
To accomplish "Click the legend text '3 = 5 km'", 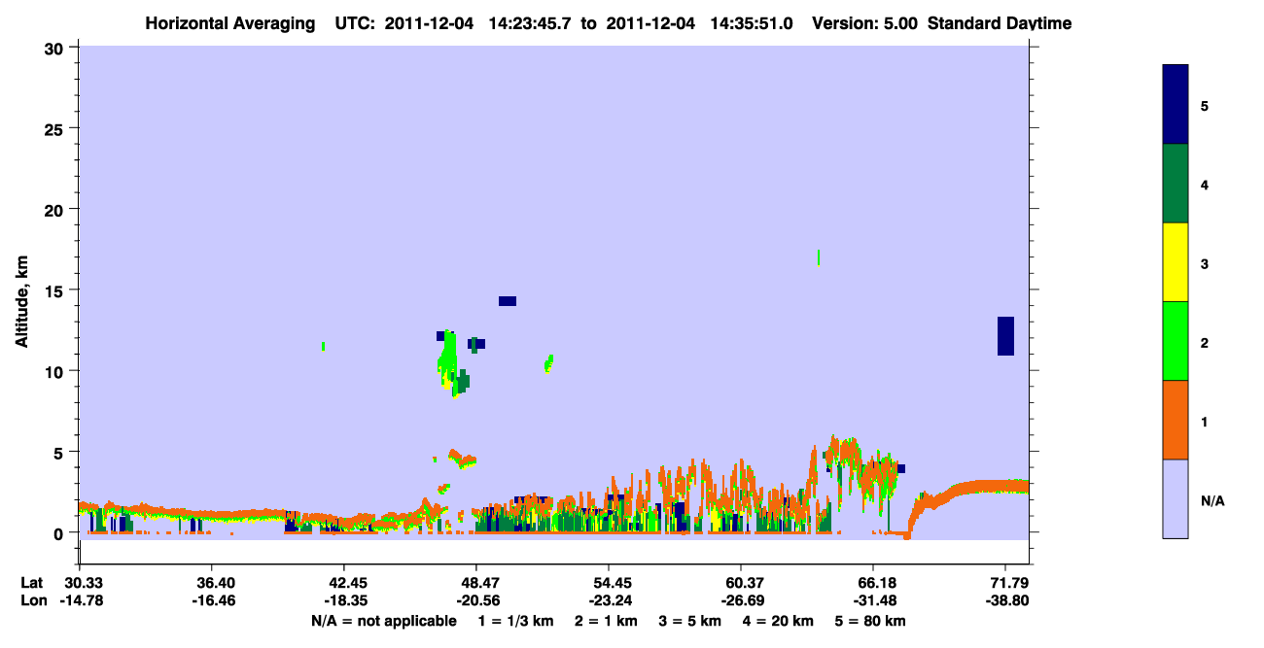I will coord(690,621).
